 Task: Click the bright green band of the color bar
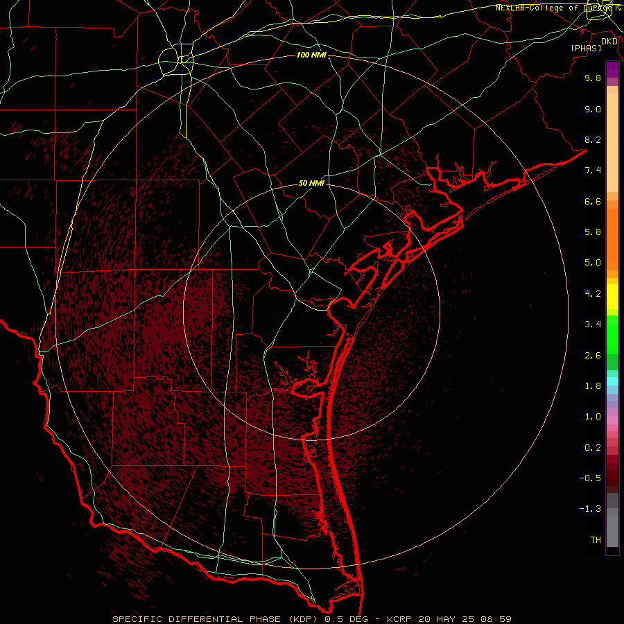point(612,335)
